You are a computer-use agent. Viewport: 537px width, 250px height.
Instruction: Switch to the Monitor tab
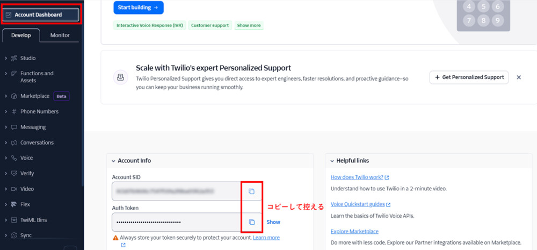tap(60, 35)
